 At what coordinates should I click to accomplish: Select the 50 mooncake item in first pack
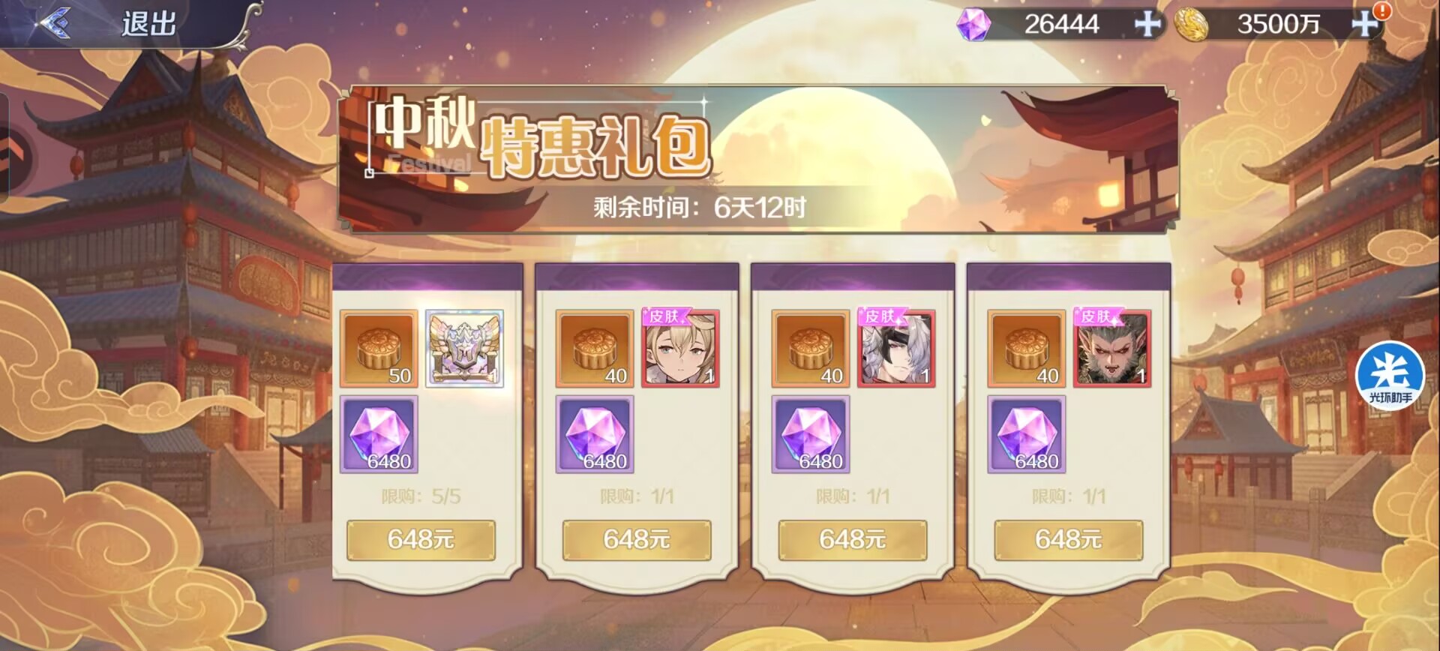coord(379,349)
